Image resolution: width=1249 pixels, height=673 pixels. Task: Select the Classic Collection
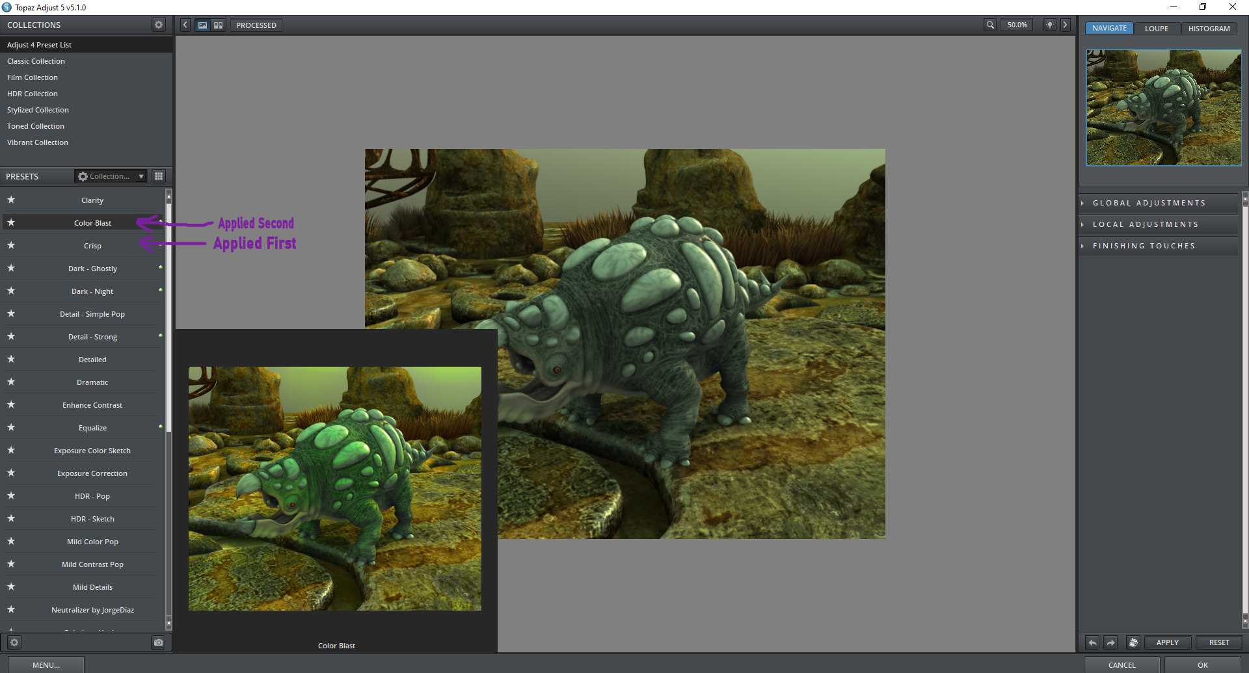click(x=86, y=61)
